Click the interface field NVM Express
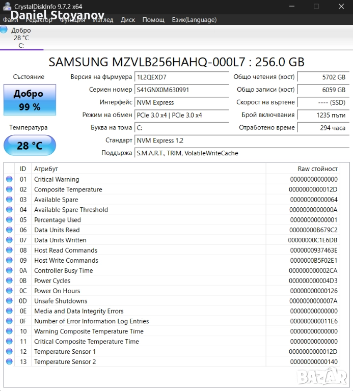Viewport: 353px width, 391px height. click(182, 102)
